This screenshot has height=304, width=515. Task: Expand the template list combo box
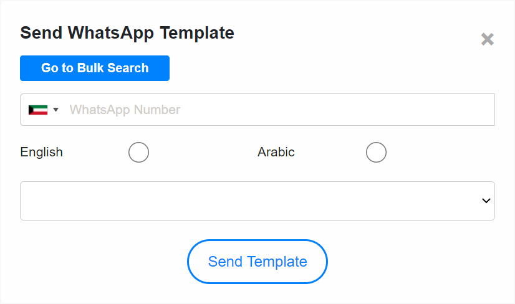pos(257,201)
